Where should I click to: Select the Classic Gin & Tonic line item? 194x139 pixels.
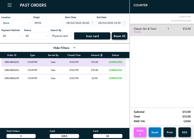point(162,30)
